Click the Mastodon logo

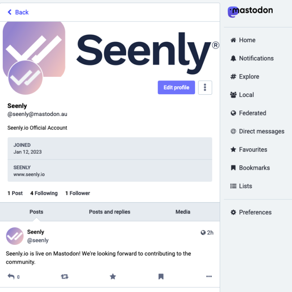pos(250,11)
